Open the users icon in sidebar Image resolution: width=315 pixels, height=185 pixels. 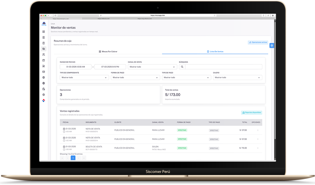pyautogui.click(x=44, y=55)
